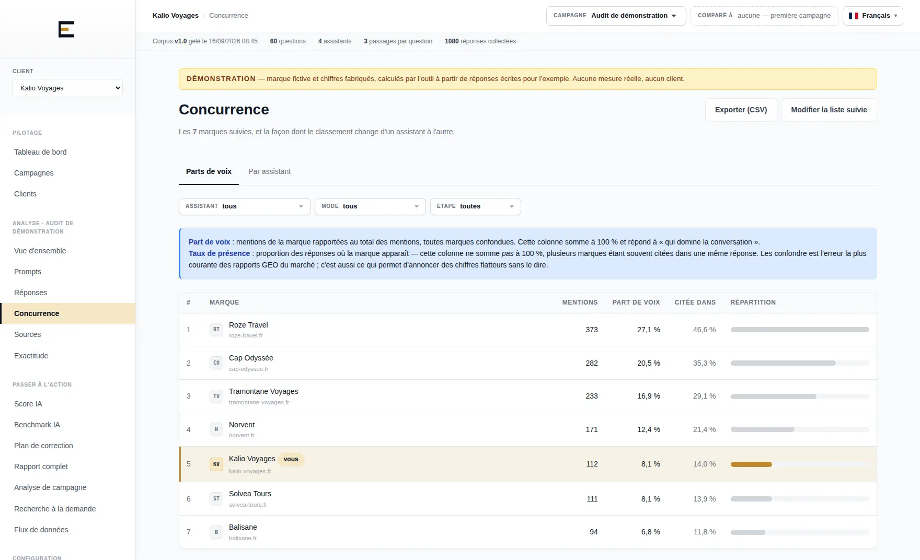Image resolution: width=920 pixels, height=560 pixels.
Task: Click the French flag icon
Action: pyautogui.click(x=854, y=16)
